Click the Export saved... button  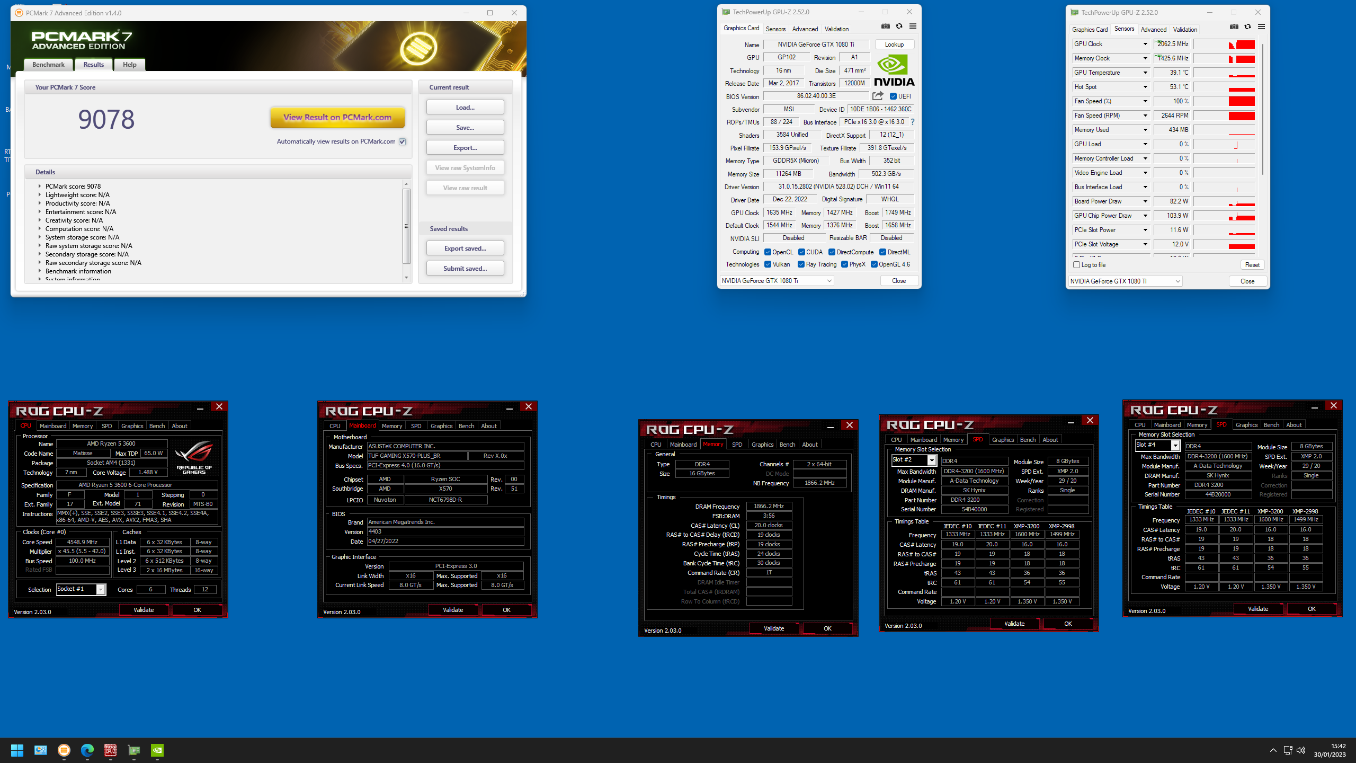(x=465, y=249)
